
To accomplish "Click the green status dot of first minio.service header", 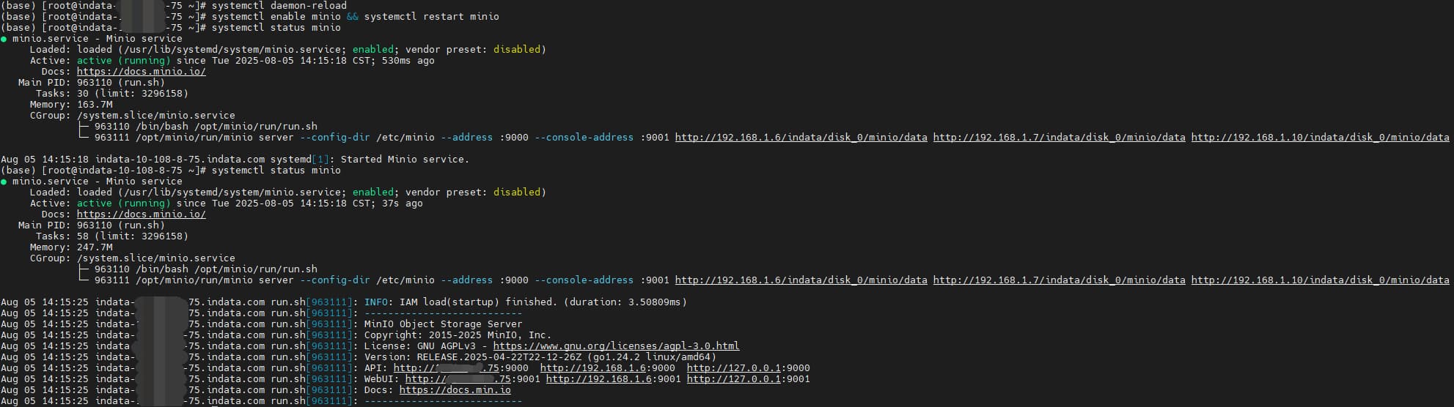I will [4, 39].
